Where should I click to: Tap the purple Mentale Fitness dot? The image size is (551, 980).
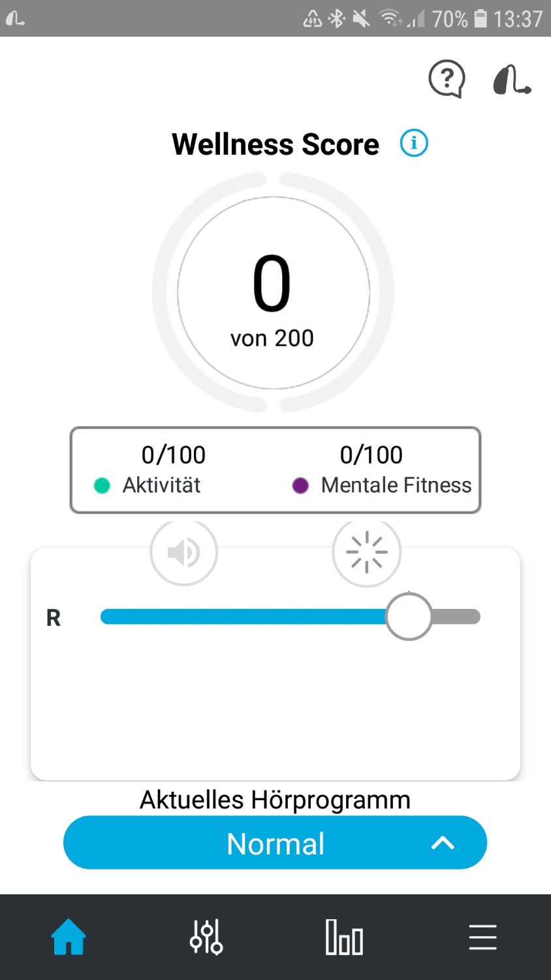coord(300,485)
